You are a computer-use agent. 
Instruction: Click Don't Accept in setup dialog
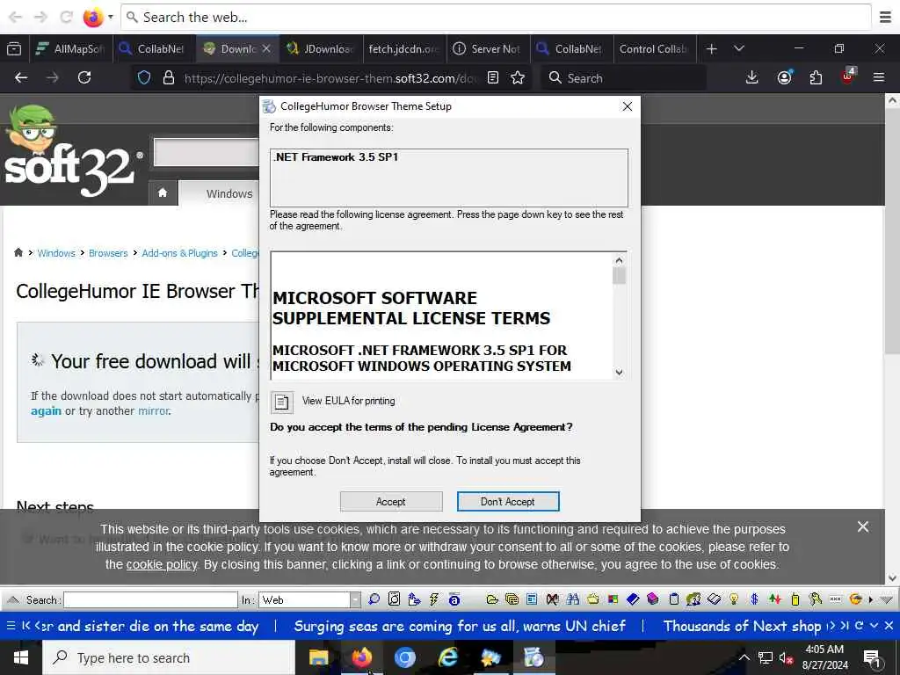pos(508,502)
